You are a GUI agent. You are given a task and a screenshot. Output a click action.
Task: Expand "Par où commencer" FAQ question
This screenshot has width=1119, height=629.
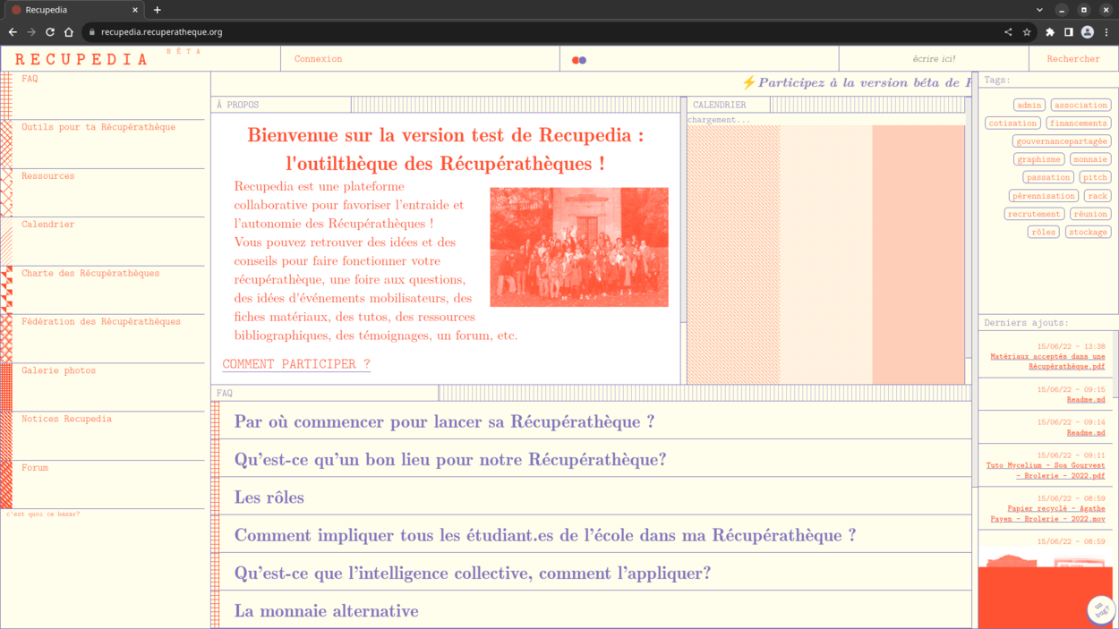tap(444, 421)
